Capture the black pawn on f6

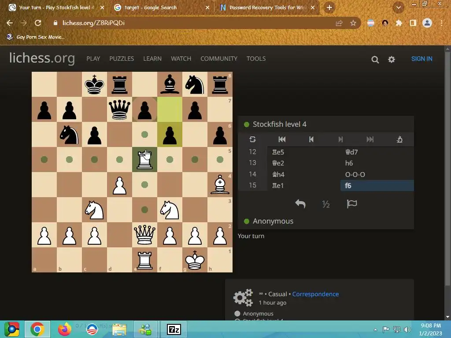click(170, 135)
